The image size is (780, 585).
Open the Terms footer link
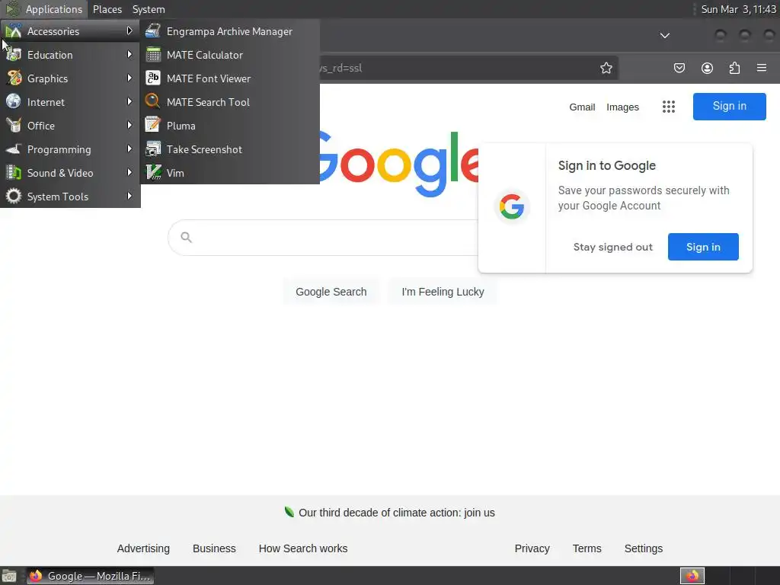click(587, 548)
